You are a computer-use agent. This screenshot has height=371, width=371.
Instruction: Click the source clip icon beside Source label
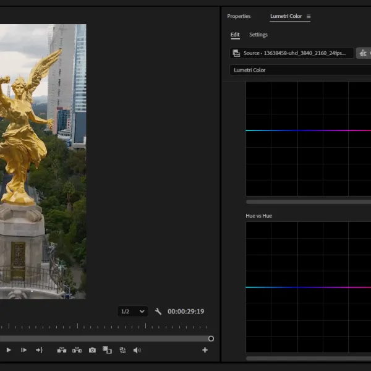[236, 53]
